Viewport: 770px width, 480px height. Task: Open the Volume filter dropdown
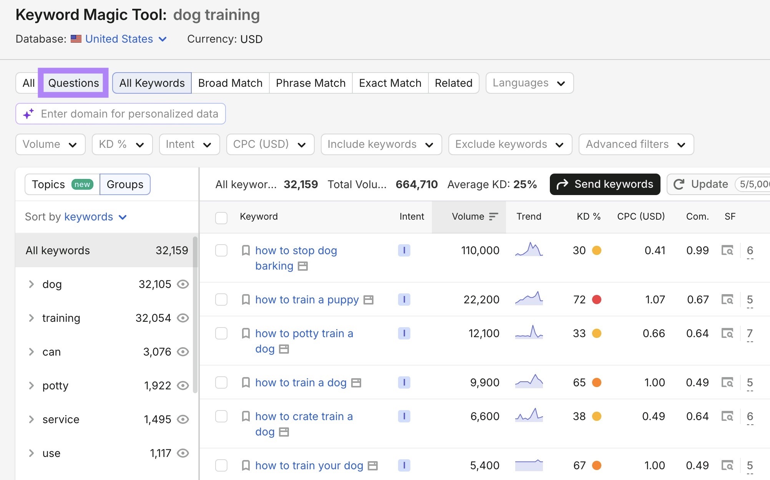click(50, 144)
